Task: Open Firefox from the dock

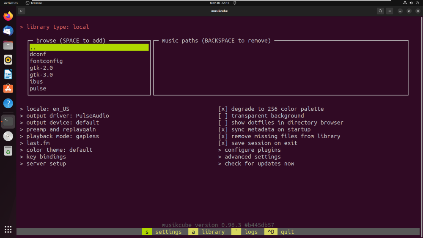Action: point(8,16)
